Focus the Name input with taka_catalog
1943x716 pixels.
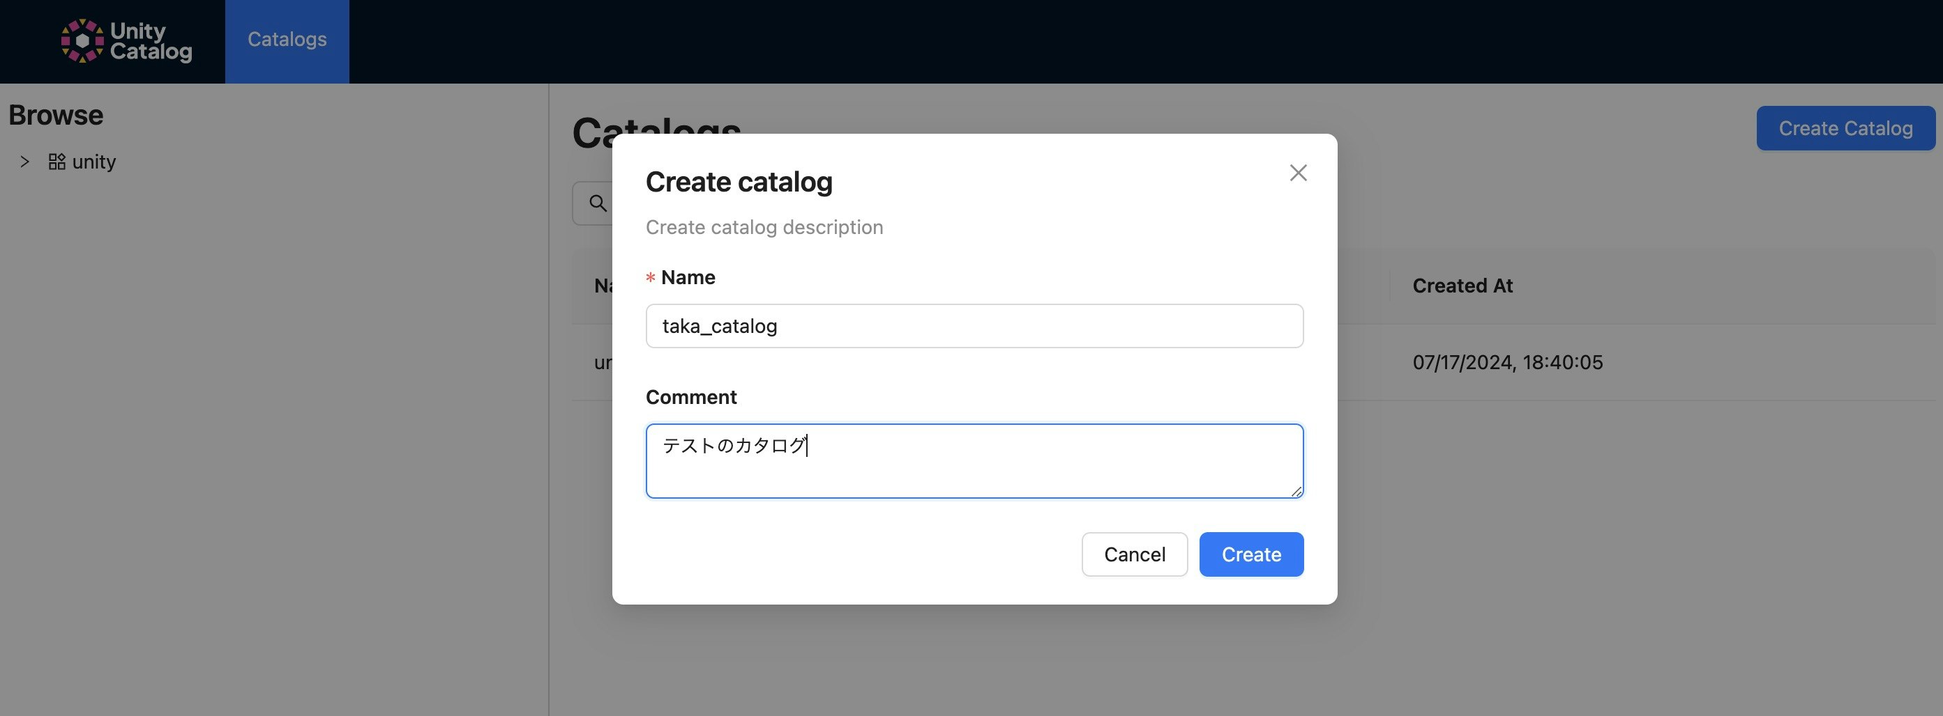point(974,326)
